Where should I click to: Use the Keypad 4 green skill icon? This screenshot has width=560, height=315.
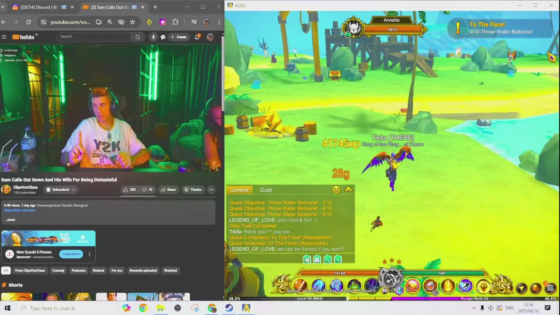pos(354,286)
